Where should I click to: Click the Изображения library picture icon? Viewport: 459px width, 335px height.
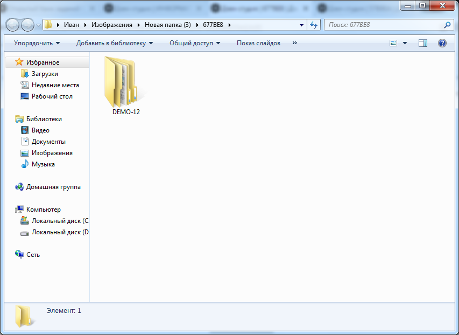tap(25, 153)
